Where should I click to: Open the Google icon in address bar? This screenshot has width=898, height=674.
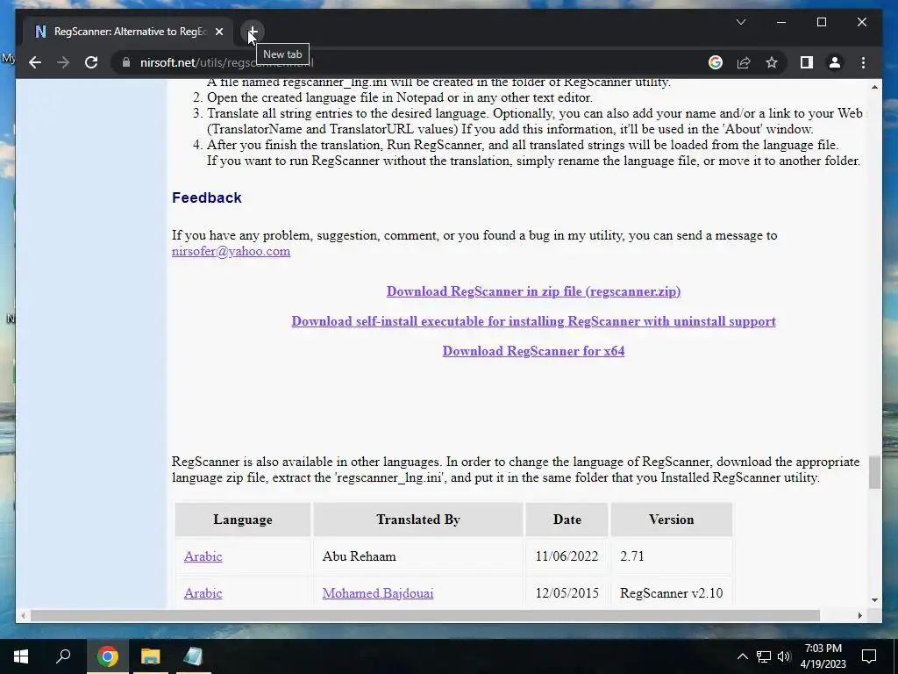coord(716,62)
